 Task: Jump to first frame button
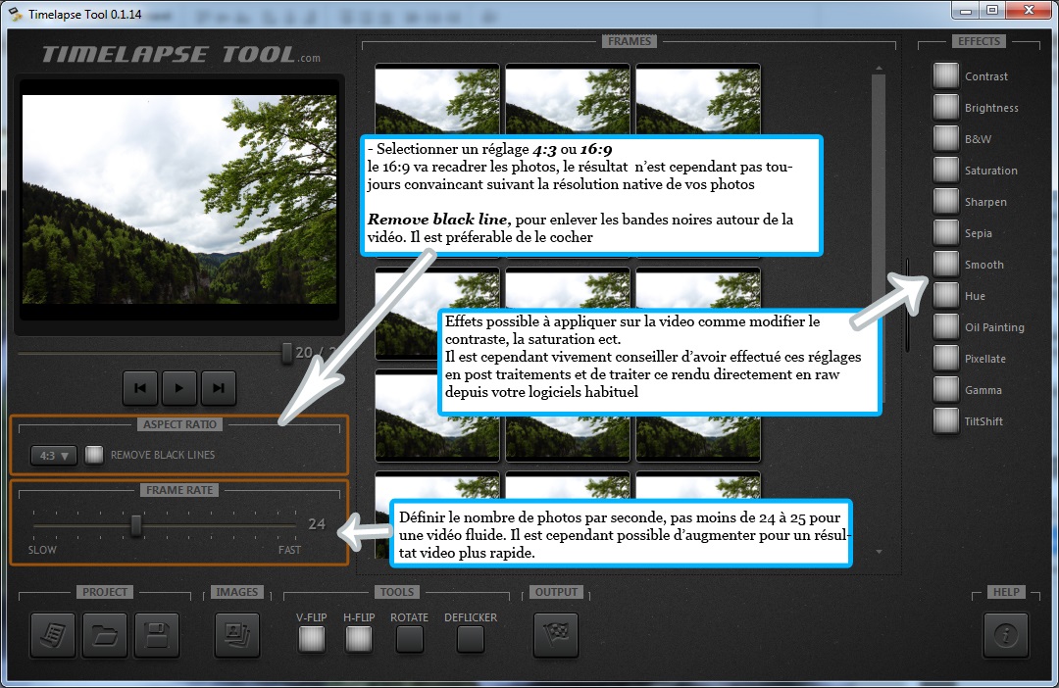pos(140,388)
